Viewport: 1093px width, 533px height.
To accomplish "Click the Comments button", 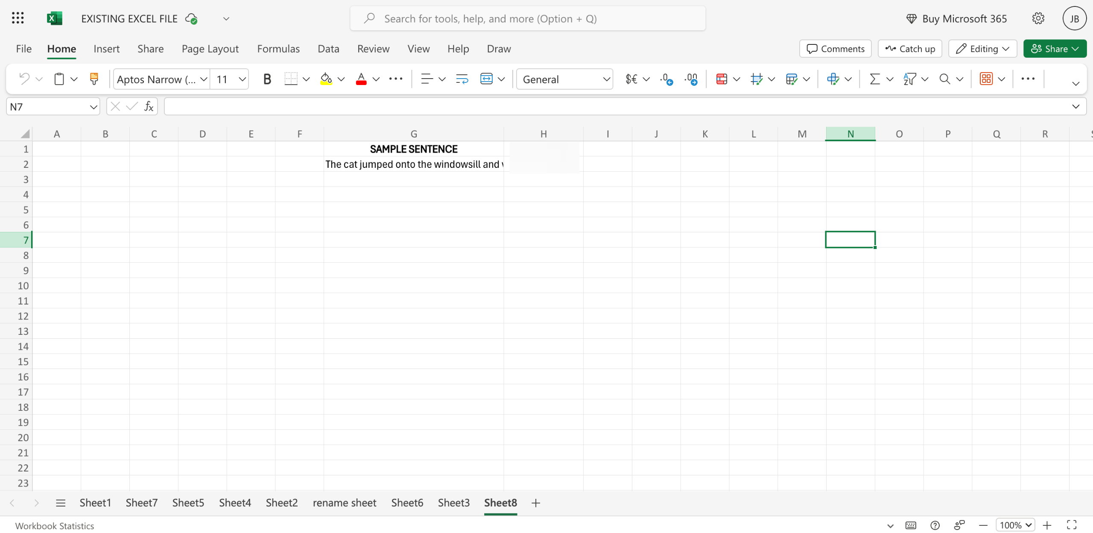I will pos(835,49).
